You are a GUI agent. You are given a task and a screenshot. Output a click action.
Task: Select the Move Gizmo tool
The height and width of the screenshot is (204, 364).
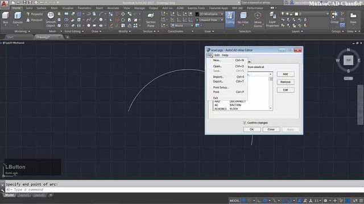(x=258, y=20)
